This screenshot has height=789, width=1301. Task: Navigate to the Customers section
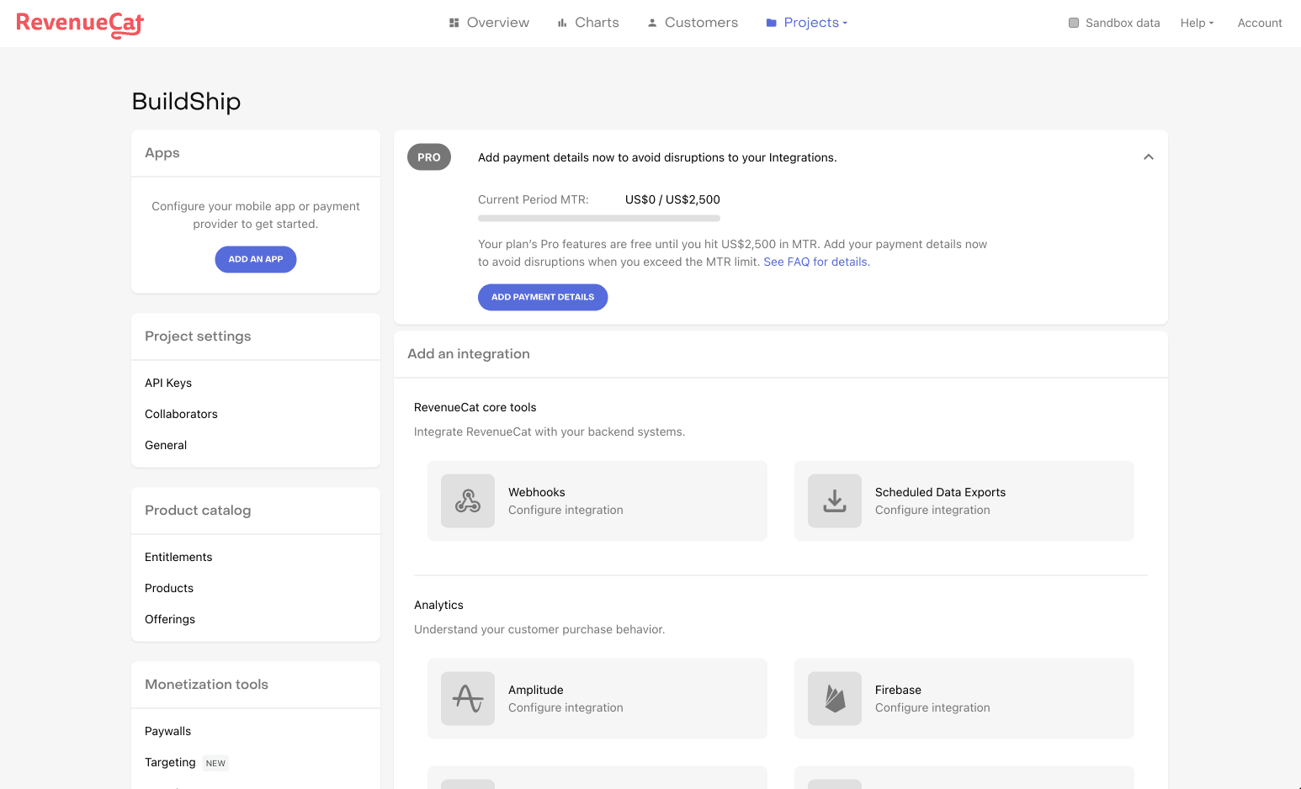701,22
